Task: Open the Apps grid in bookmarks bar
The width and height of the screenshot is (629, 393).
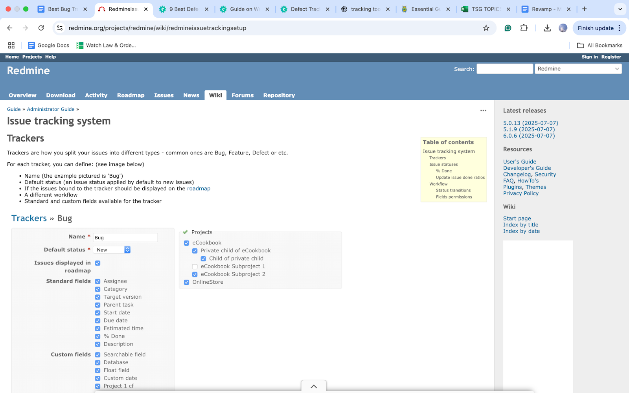Action: click(11, 45)
